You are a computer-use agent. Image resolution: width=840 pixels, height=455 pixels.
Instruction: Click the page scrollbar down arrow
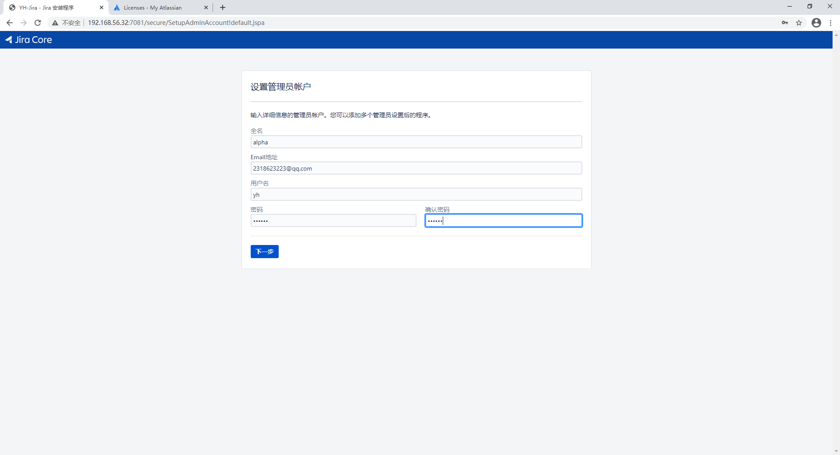click(x=836, y=451)
